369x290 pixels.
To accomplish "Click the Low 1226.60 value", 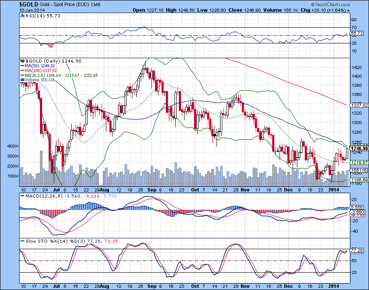I will click(211, 10).
